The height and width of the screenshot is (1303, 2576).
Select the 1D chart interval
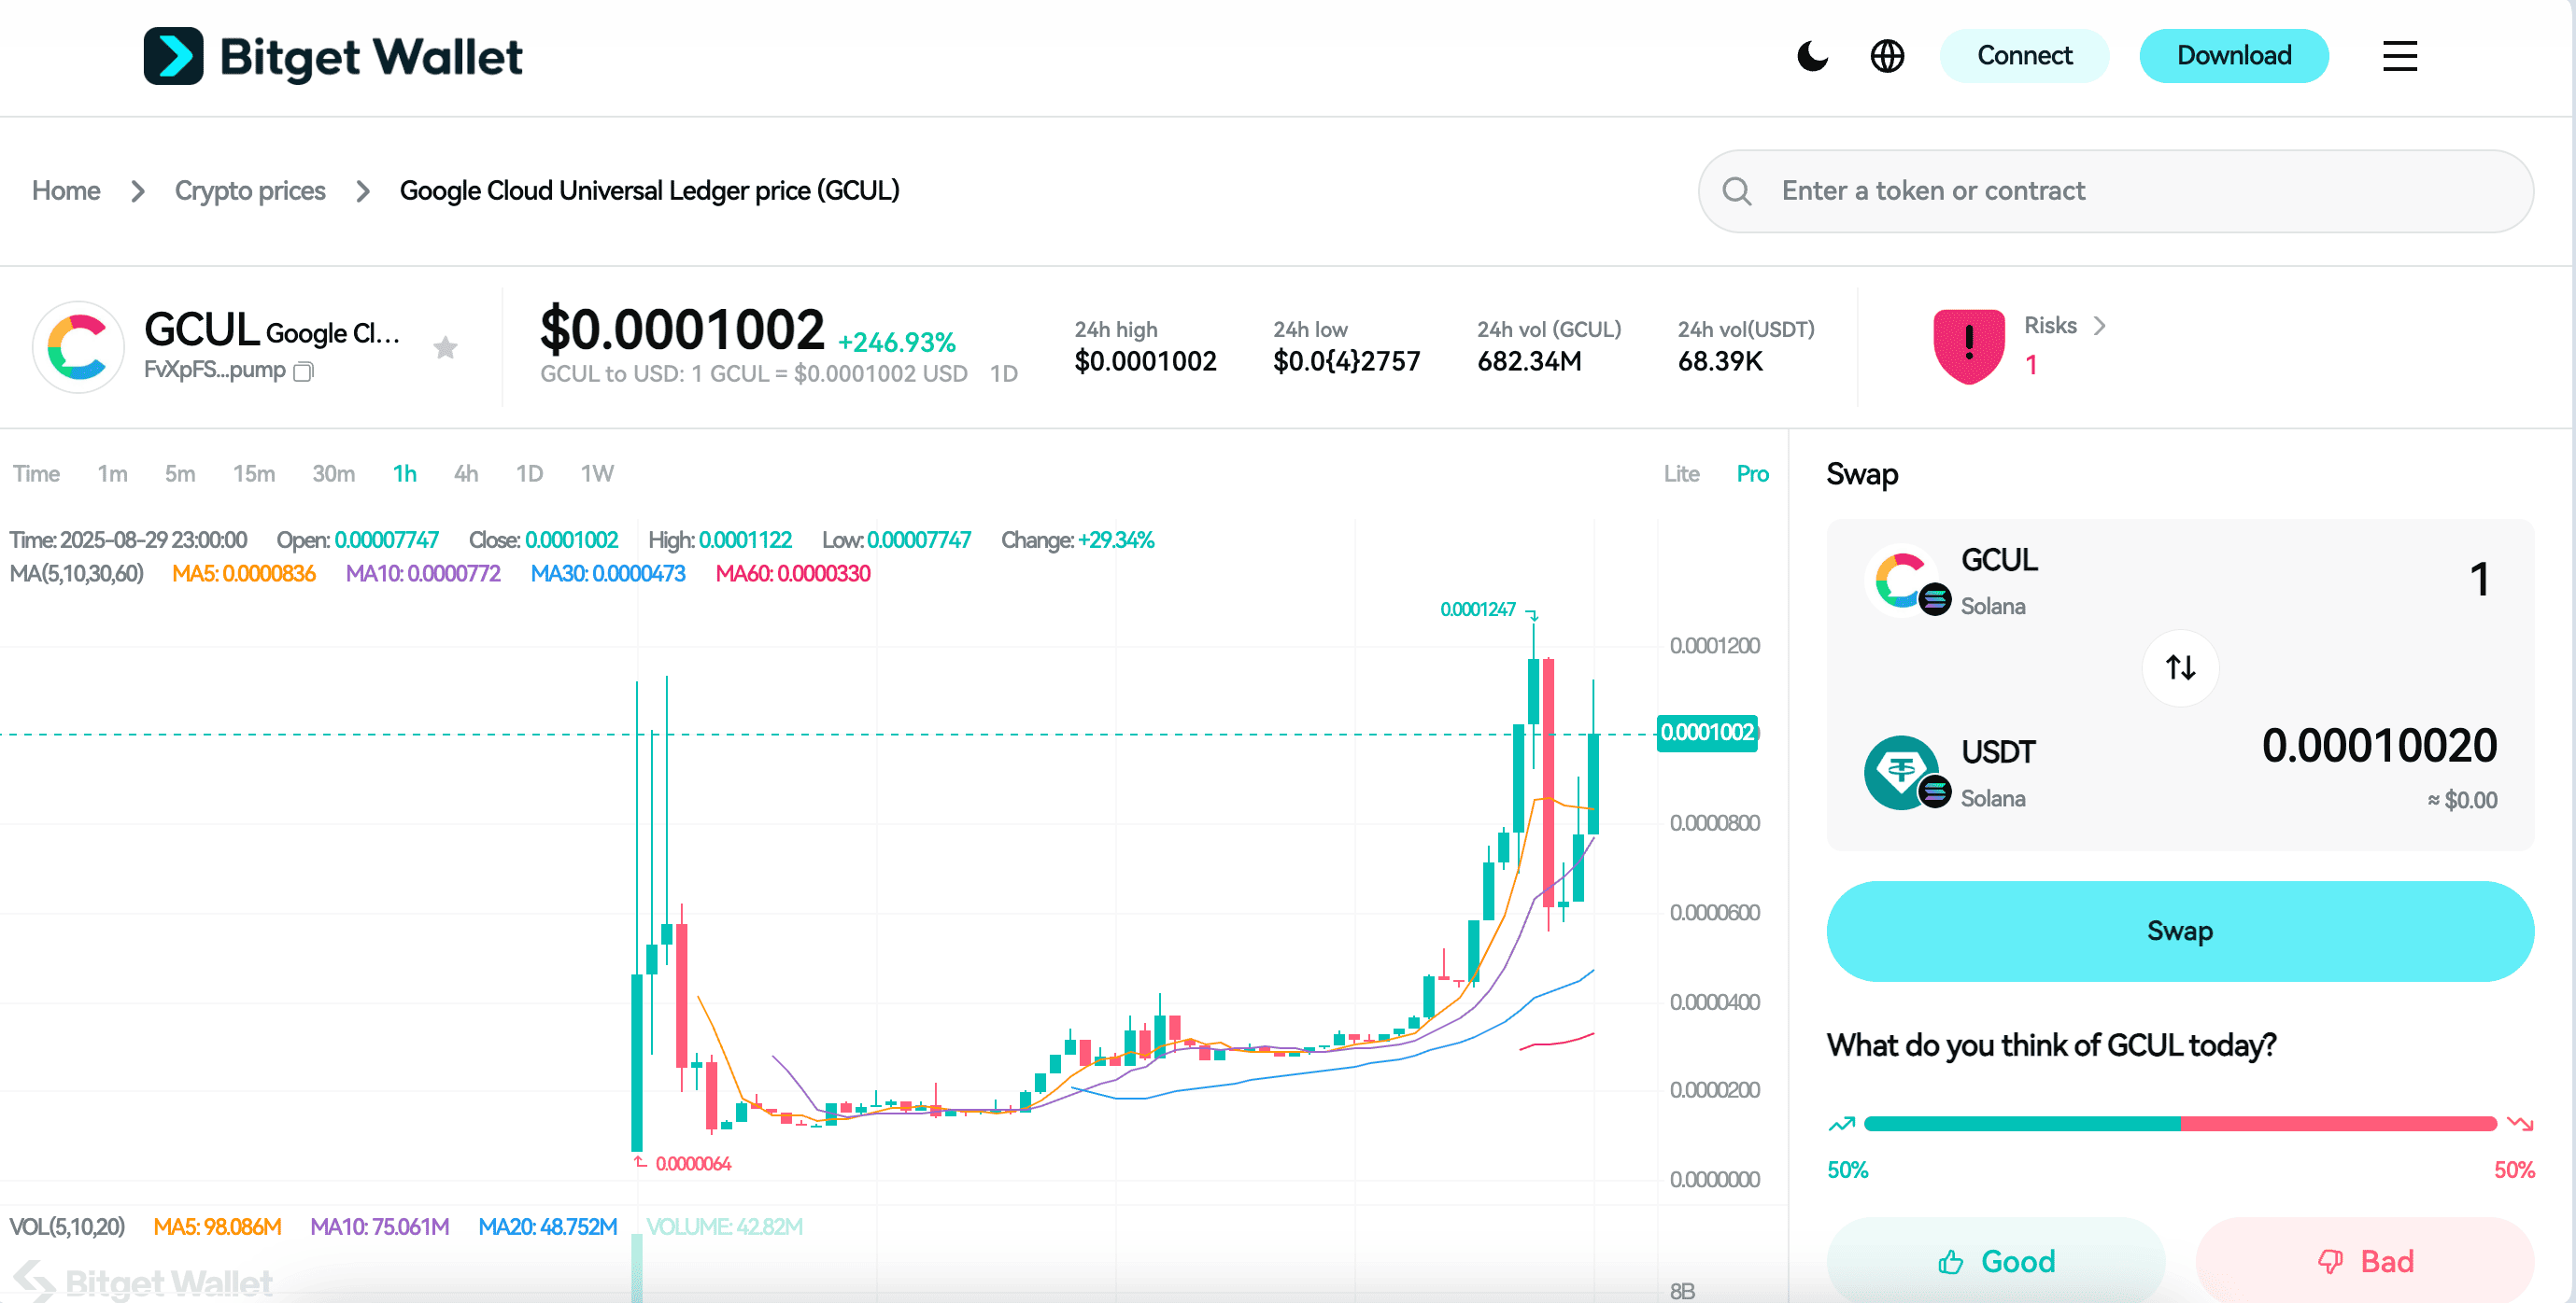pyautogui.click(x=529, y=473)
